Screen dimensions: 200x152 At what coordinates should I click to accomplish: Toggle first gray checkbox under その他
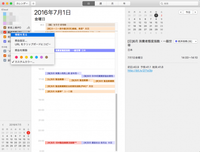[5, 51]
